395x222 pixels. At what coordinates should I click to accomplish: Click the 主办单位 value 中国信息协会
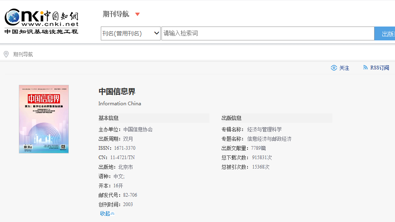138,129
